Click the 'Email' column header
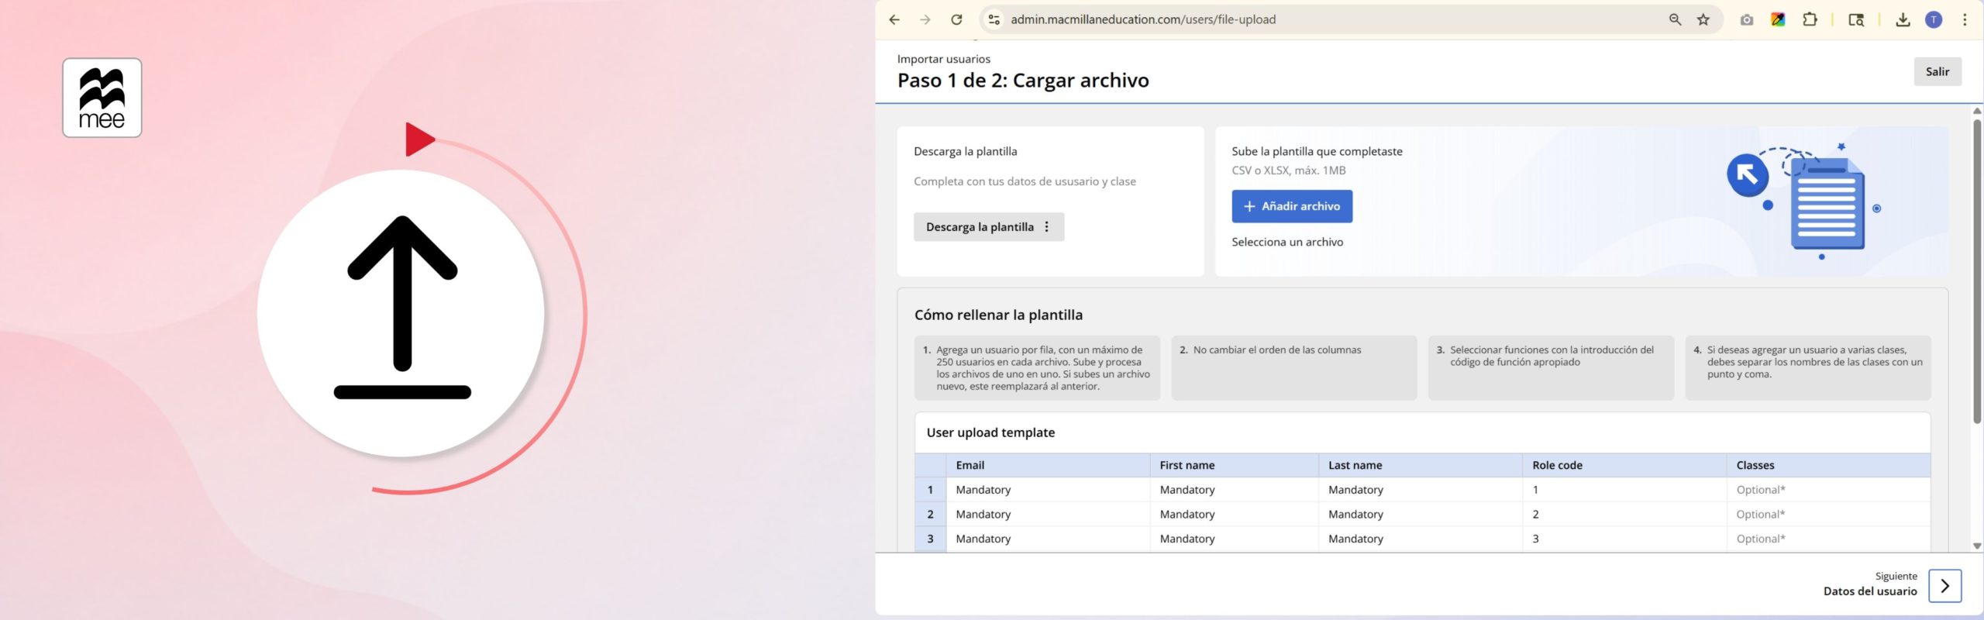The width and height of the screenshot is (1984, 620). click(1048, 465)
